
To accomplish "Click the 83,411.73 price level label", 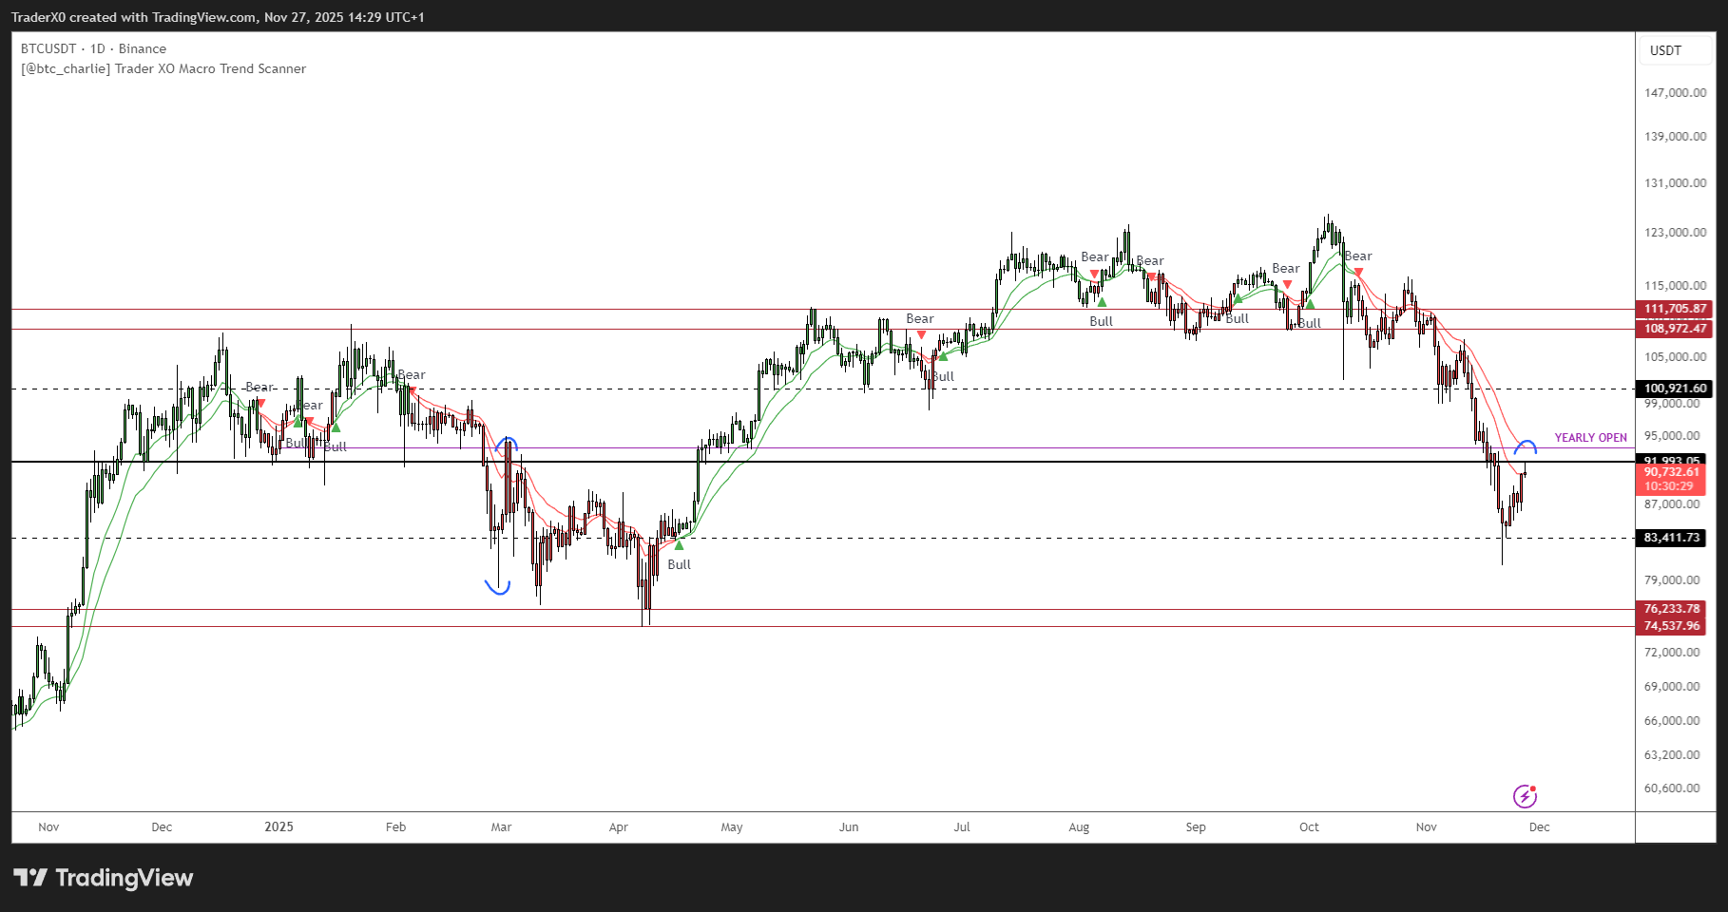I will coord(1672,538).
